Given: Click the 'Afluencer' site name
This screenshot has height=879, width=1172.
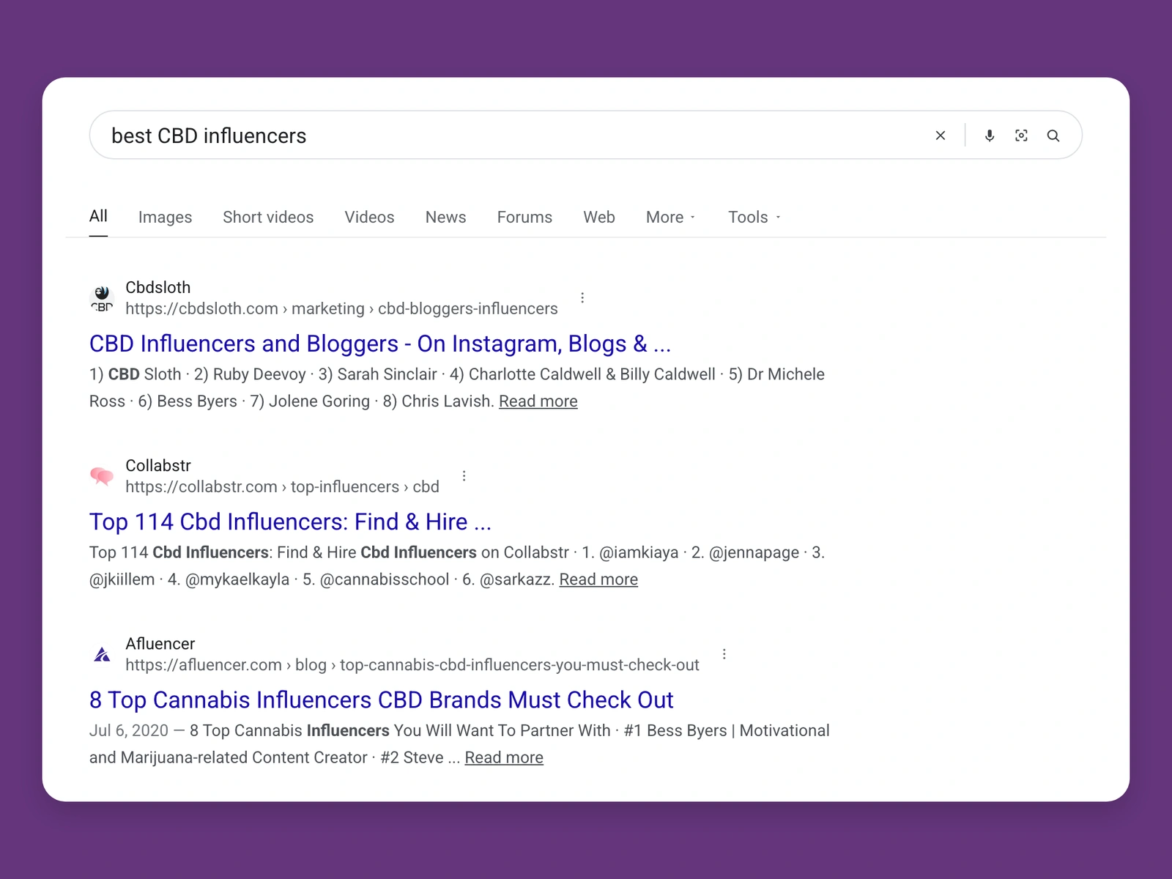Looking at the screenshot, I should tap(160, 643).
